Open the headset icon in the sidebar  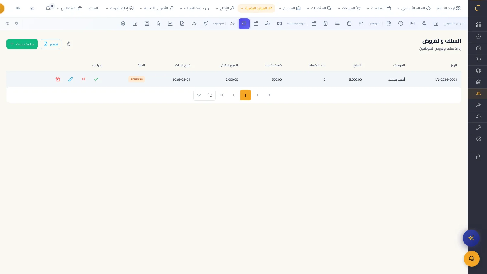click(x=479, y=117)
